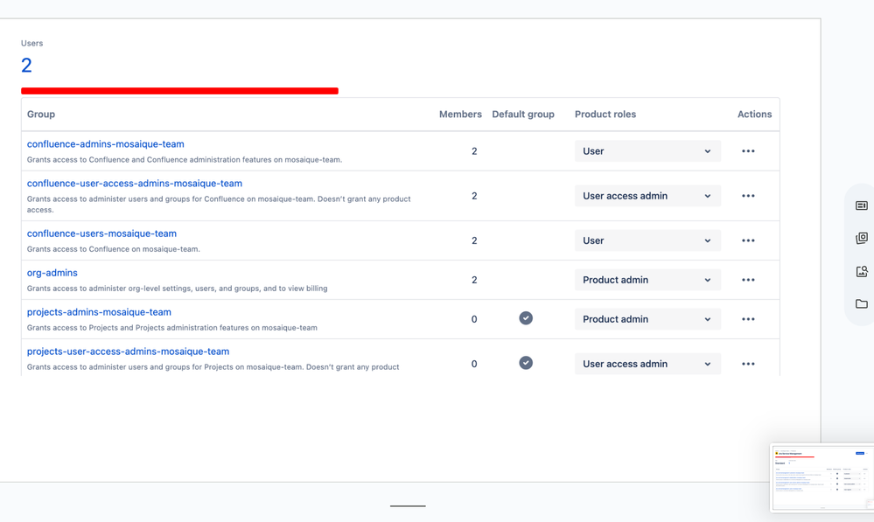Click members count for org-admins row
This screenshot has height=522, width=874.
click(474, 280)
